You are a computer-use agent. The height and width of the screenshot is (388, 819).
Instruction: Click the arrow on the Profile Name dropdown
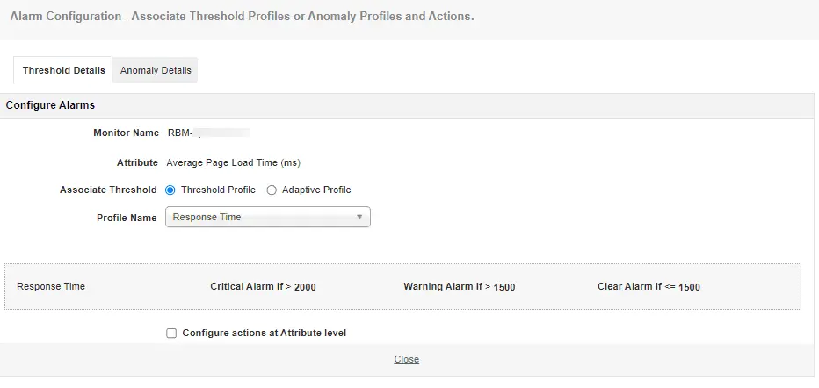click(359, 217)
